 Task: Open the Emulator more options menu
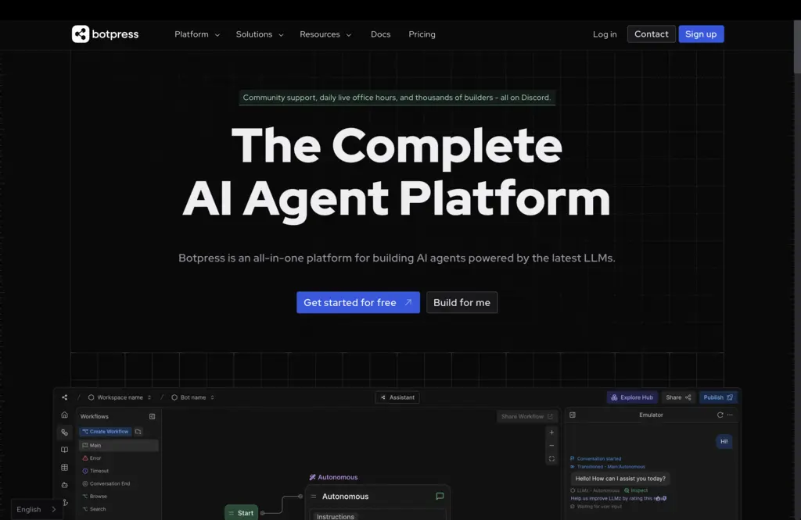[x=730, y=415]
